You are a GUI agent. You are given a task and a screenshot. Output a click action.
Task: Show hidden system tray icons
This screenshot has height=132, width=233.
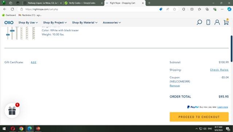click(197, 129)
